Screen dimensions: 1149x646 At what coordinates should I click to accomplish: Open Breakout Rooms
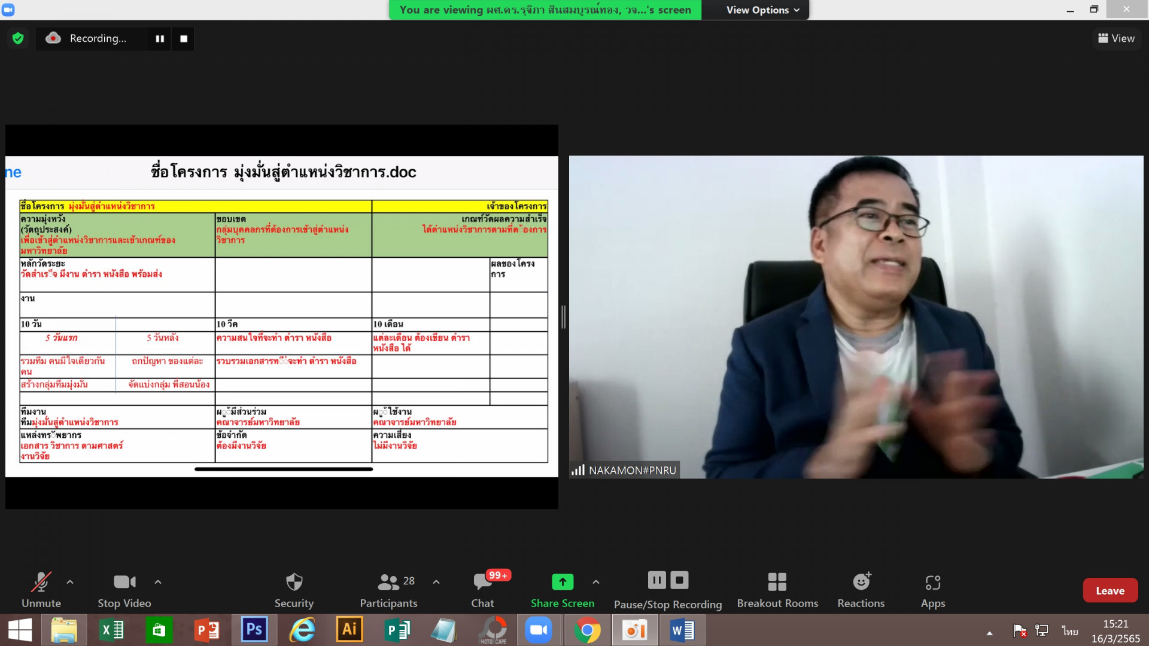pyautogui.click(x=777, y=590)
